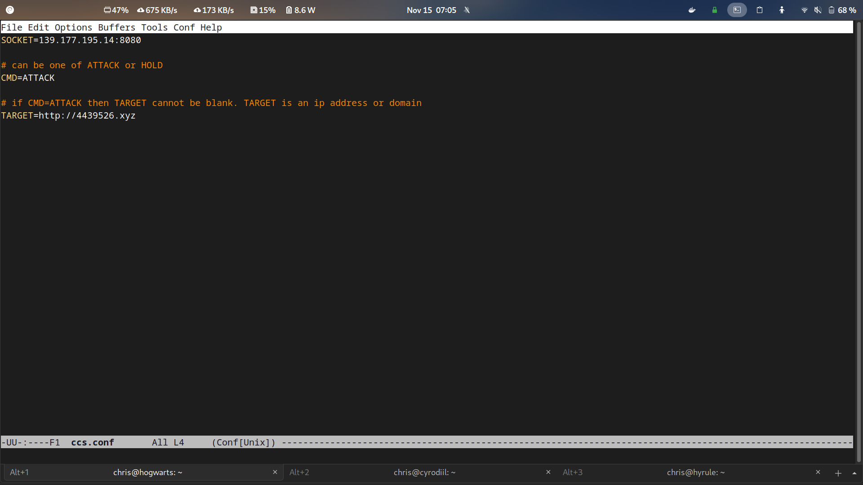Click the notifications disabled bell icon

[467, 10]
